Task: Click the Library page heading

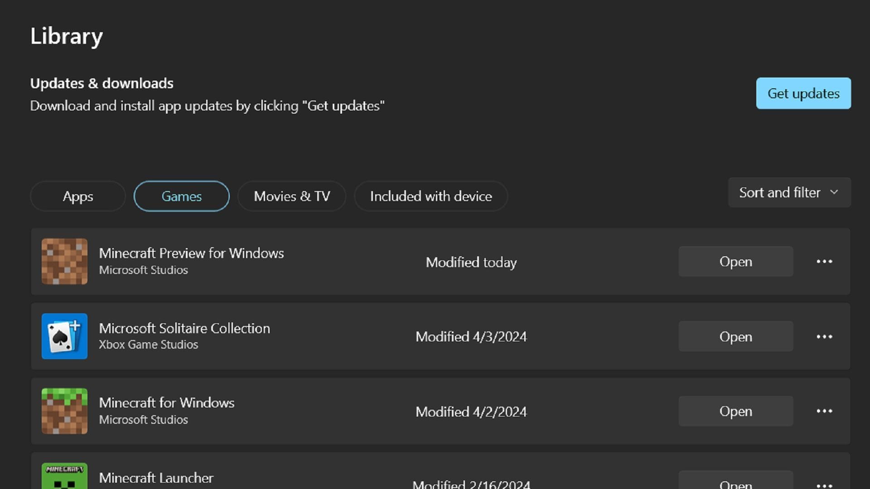Action: (66, 36)
